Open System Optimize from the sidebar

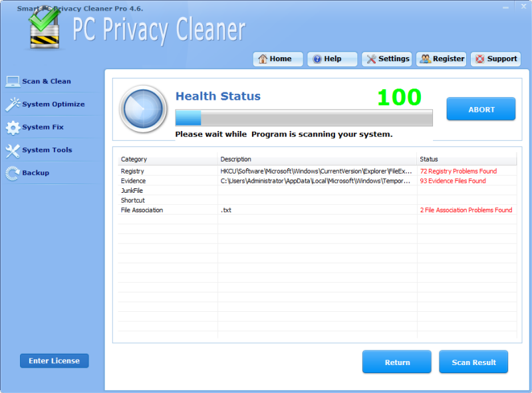[13, 104]
